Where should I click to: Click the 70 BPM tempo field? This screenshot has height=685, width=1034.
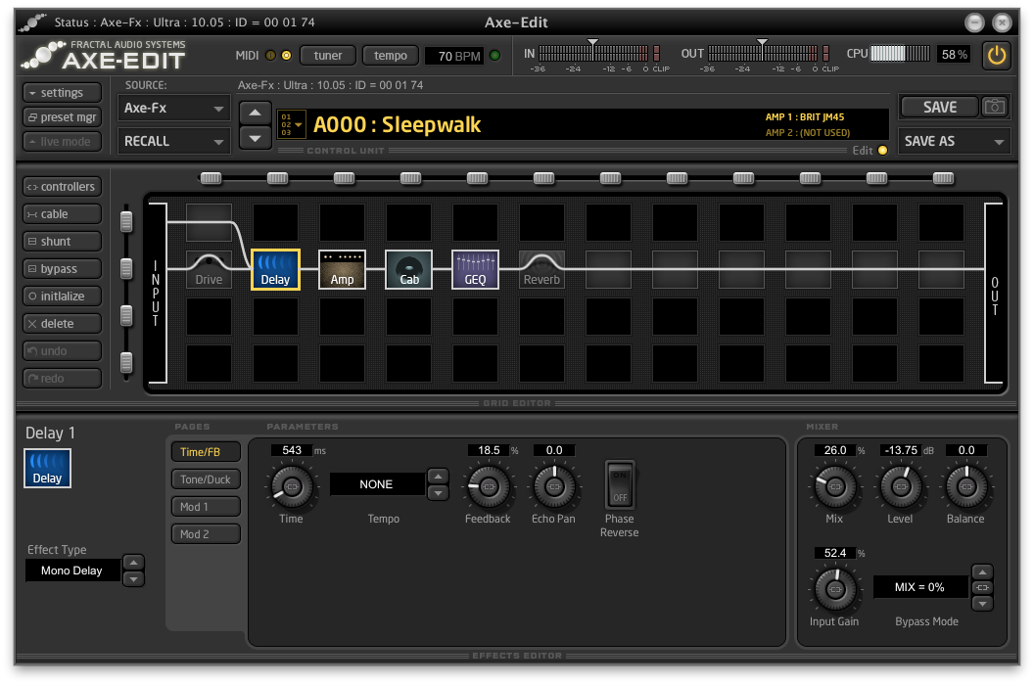[455, 56]
